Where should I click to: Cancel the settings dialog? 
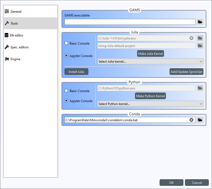click(197, 183)
